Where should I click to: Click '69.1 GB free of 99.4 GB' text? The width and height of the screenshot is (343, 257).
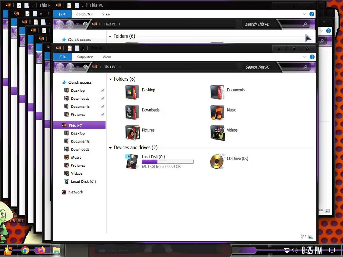point(161,167)
